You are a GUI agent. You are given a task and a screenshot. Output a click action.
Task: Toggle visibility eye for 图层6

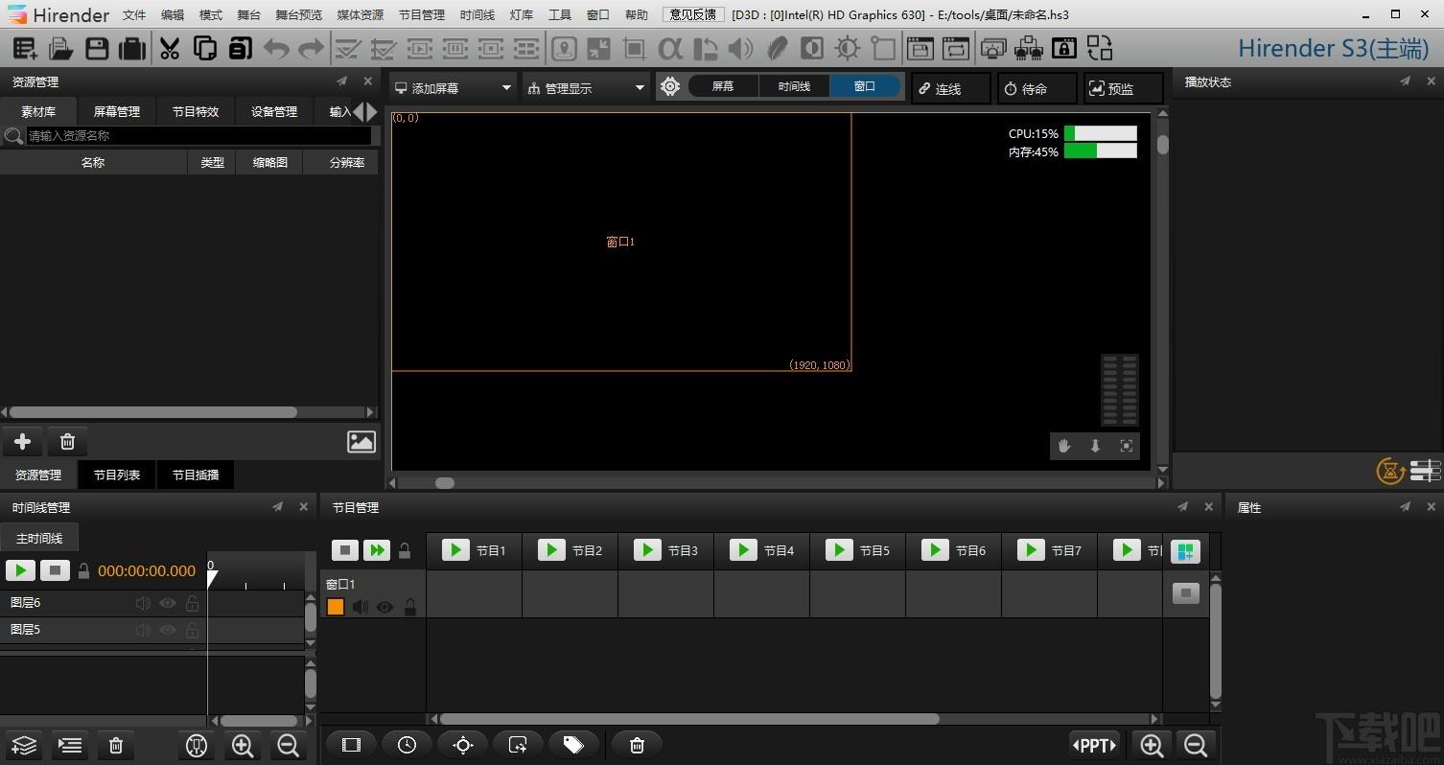coord(168,603)
